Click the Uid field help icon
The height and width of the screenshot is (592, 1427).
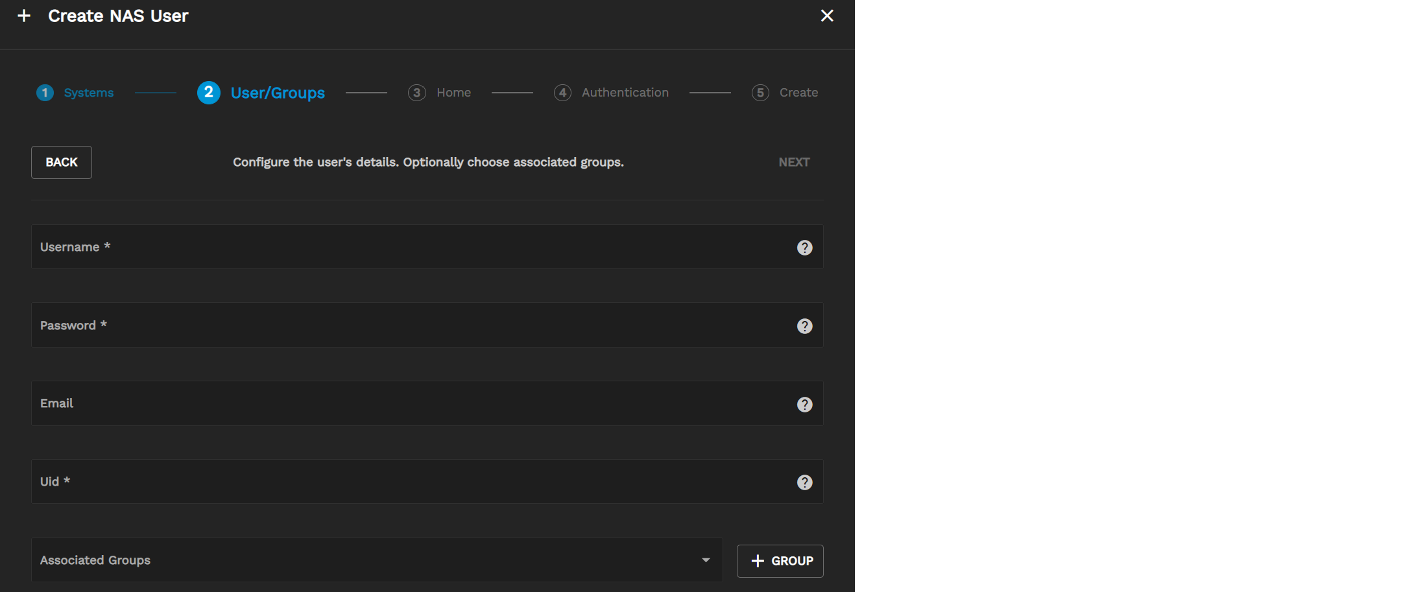coord(804,482)
